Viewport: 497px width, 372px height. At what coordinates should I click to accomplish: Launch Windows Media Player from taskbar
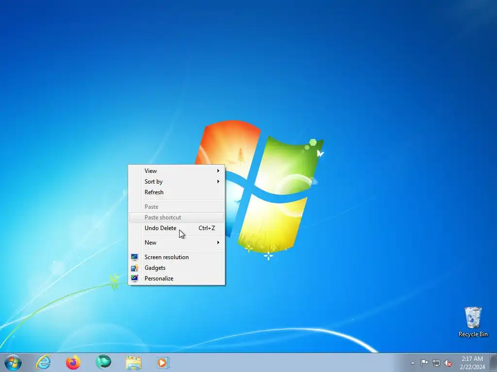163,362
